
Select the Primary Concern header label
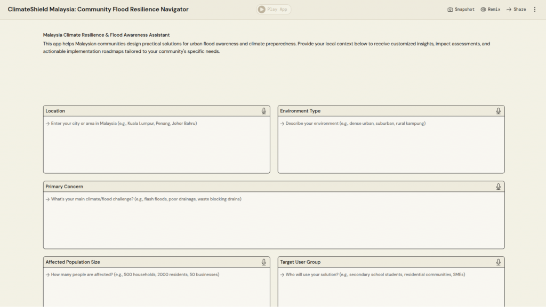tap(65, 187)
